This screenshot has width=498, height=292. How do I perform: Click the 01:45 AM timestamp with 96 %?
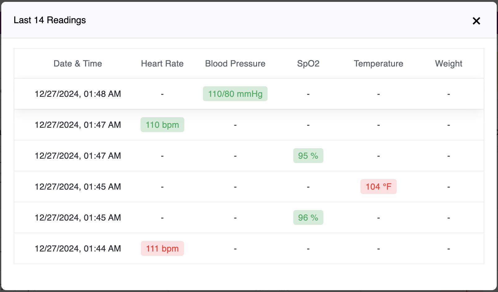78,217
